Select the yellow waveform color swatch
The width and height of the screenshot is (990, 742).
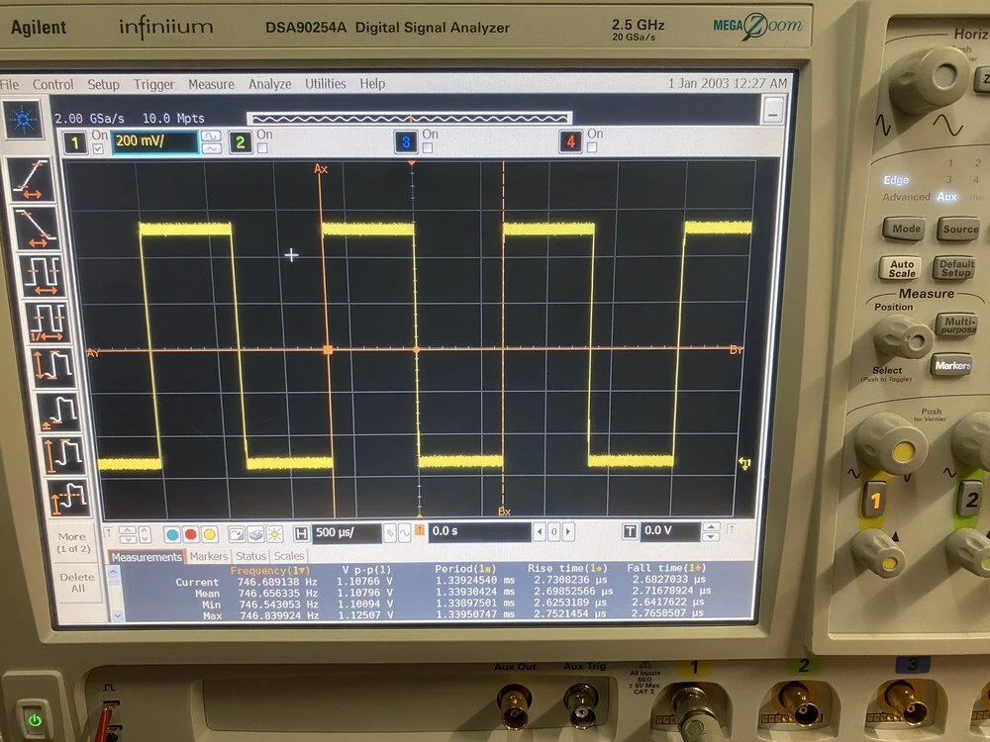209,534
